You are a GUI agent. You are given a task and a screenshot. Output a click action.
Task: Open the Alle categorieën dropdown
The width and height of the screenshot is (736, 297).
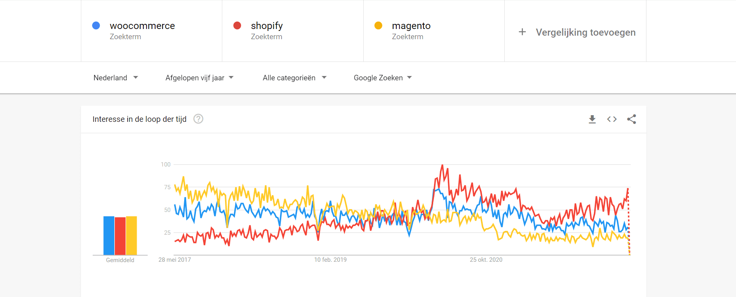coord(295,78)
